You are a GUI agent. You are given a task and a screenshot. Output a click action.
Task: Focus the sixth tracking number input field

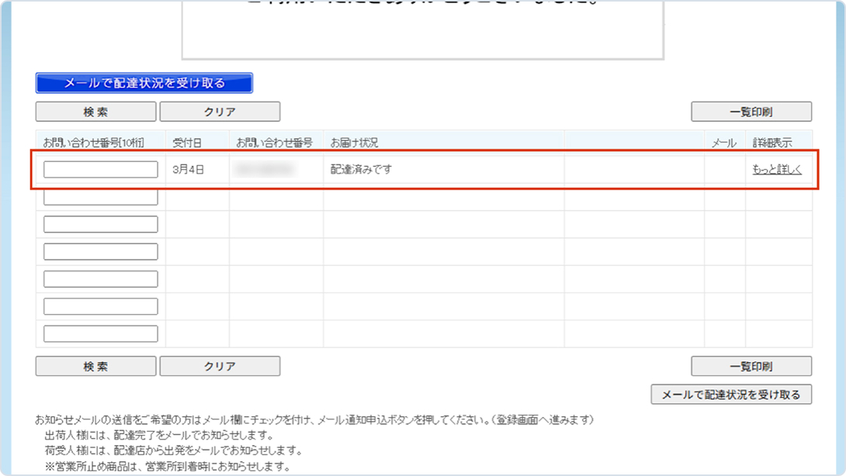point(101,306)
